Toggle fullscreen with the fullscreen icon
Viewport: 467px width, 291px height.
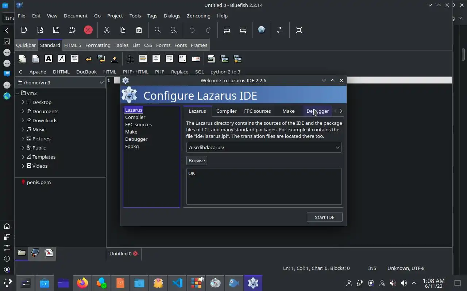[x=299, y=30]
